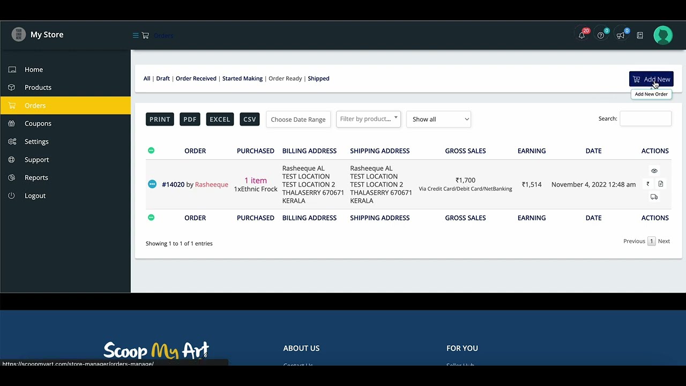Click the green status icon in table header
The height and width of the screenshot is (386, 686).
coord(151,151)
